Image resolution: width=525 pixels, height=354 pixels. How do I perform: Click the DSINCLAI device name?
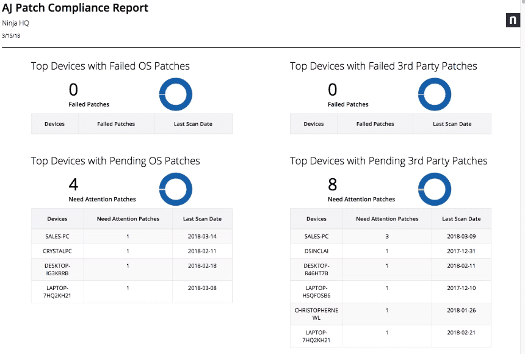click(x=316, y=251)
